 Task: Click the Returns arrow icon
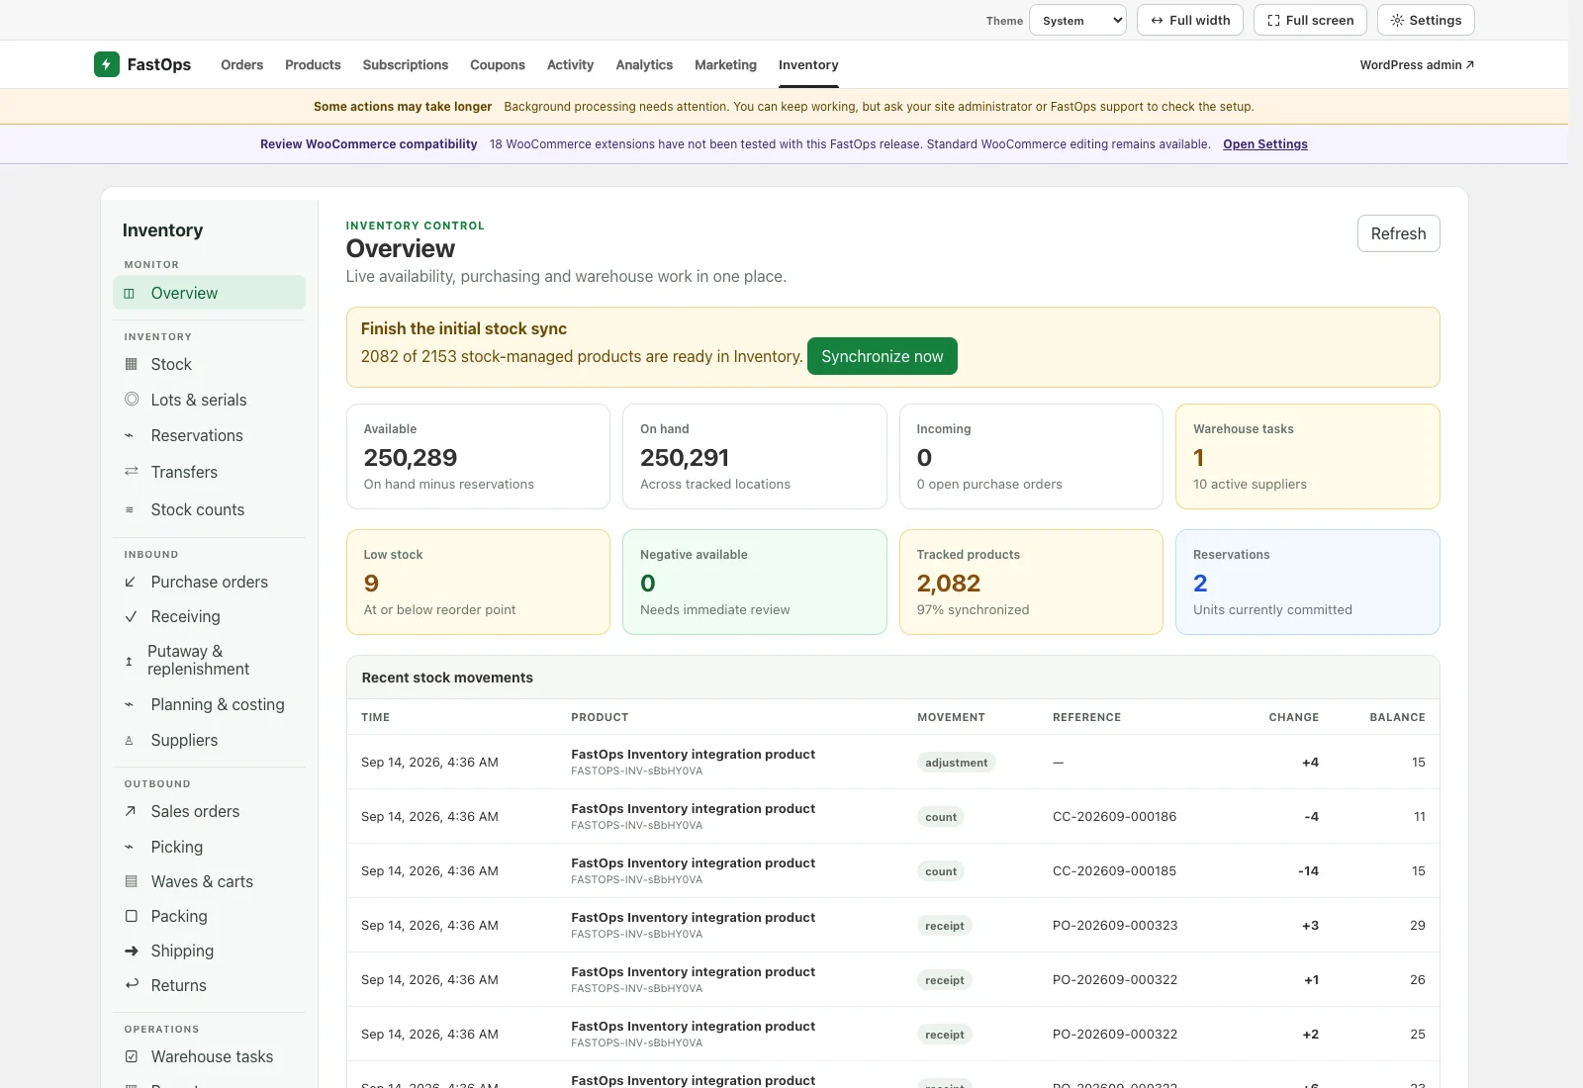132,985
